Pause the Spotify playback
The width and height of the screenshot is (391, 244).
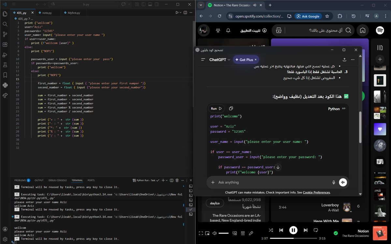293,230
